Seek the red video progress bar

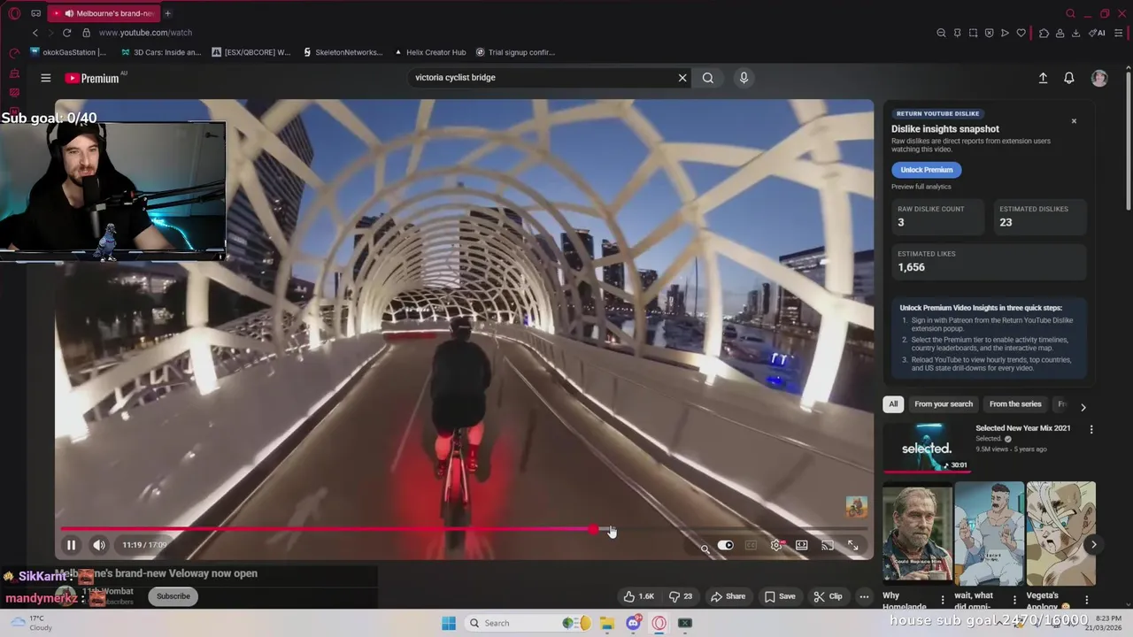464,529
